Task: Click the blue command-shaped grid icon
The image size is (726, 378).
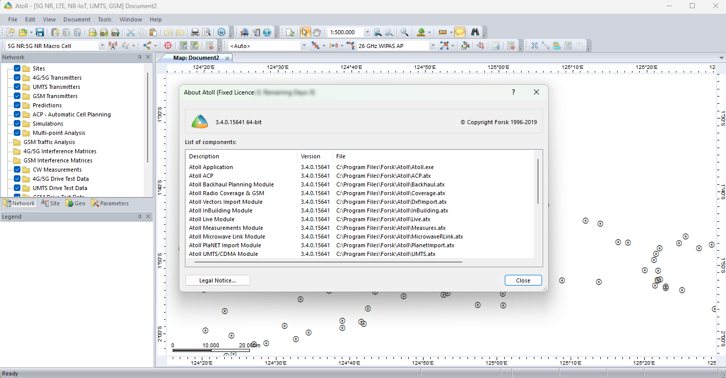Action: (x=534, y=45)
